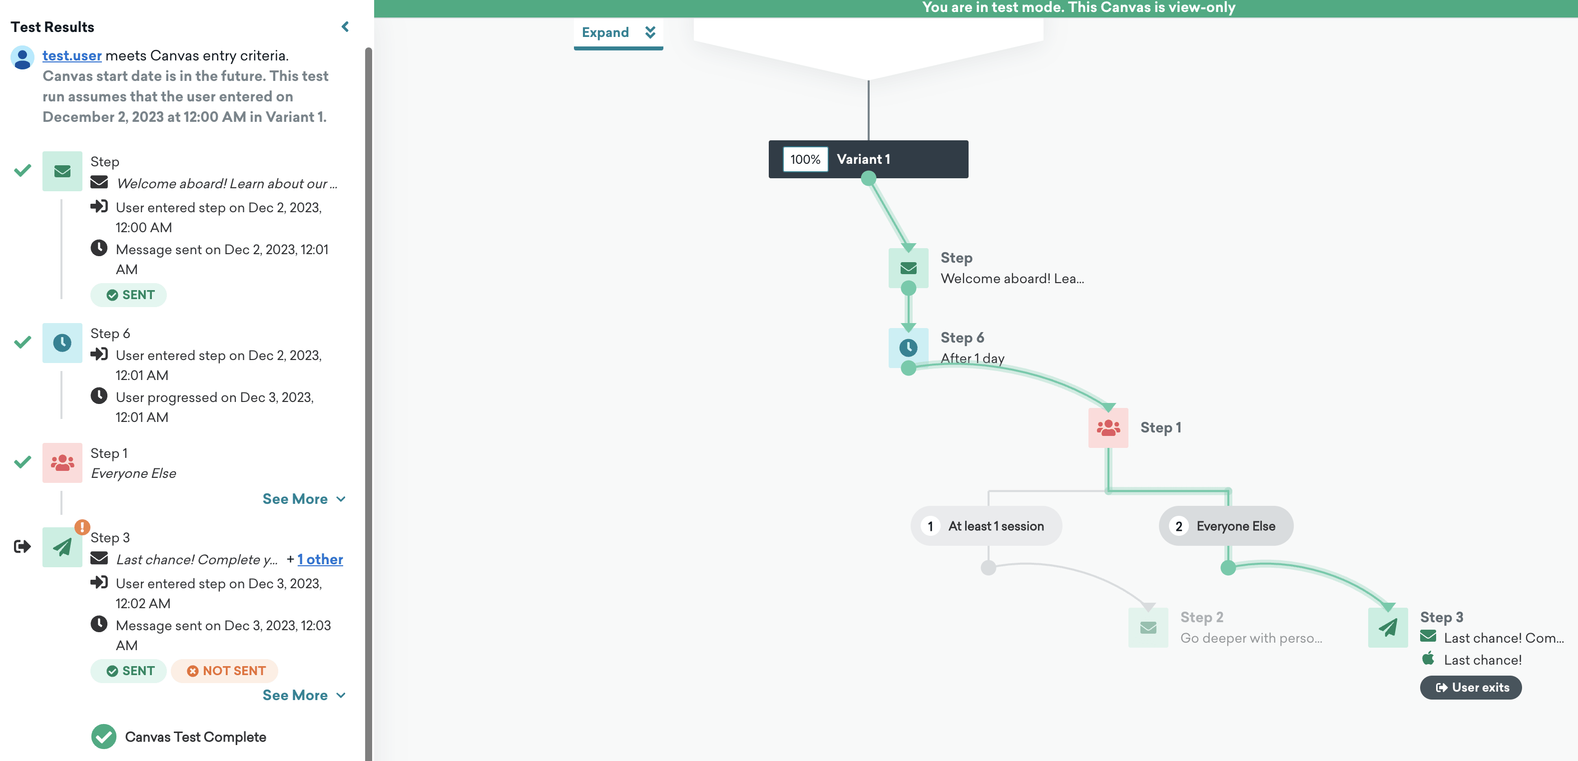
Task: Expand See More under Step 3
Action: pyautogui.click(x=304, y=695)
